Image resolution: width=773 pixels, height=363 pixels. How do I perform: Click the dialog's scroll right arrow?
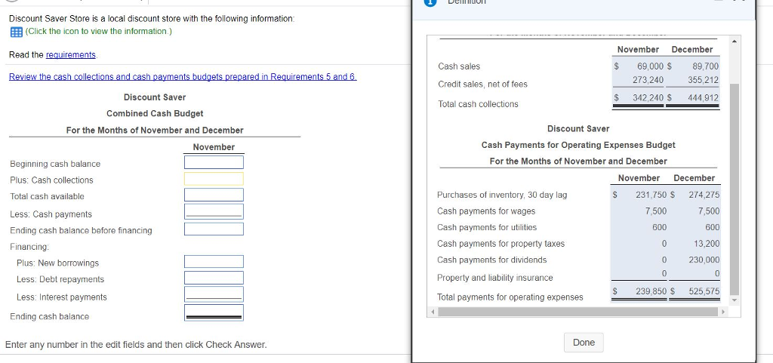pyautogui.click(x=724, y=312)
